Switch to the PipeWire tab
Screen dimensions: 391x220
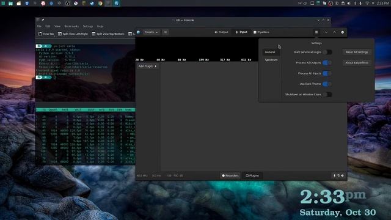click(261, 32)
